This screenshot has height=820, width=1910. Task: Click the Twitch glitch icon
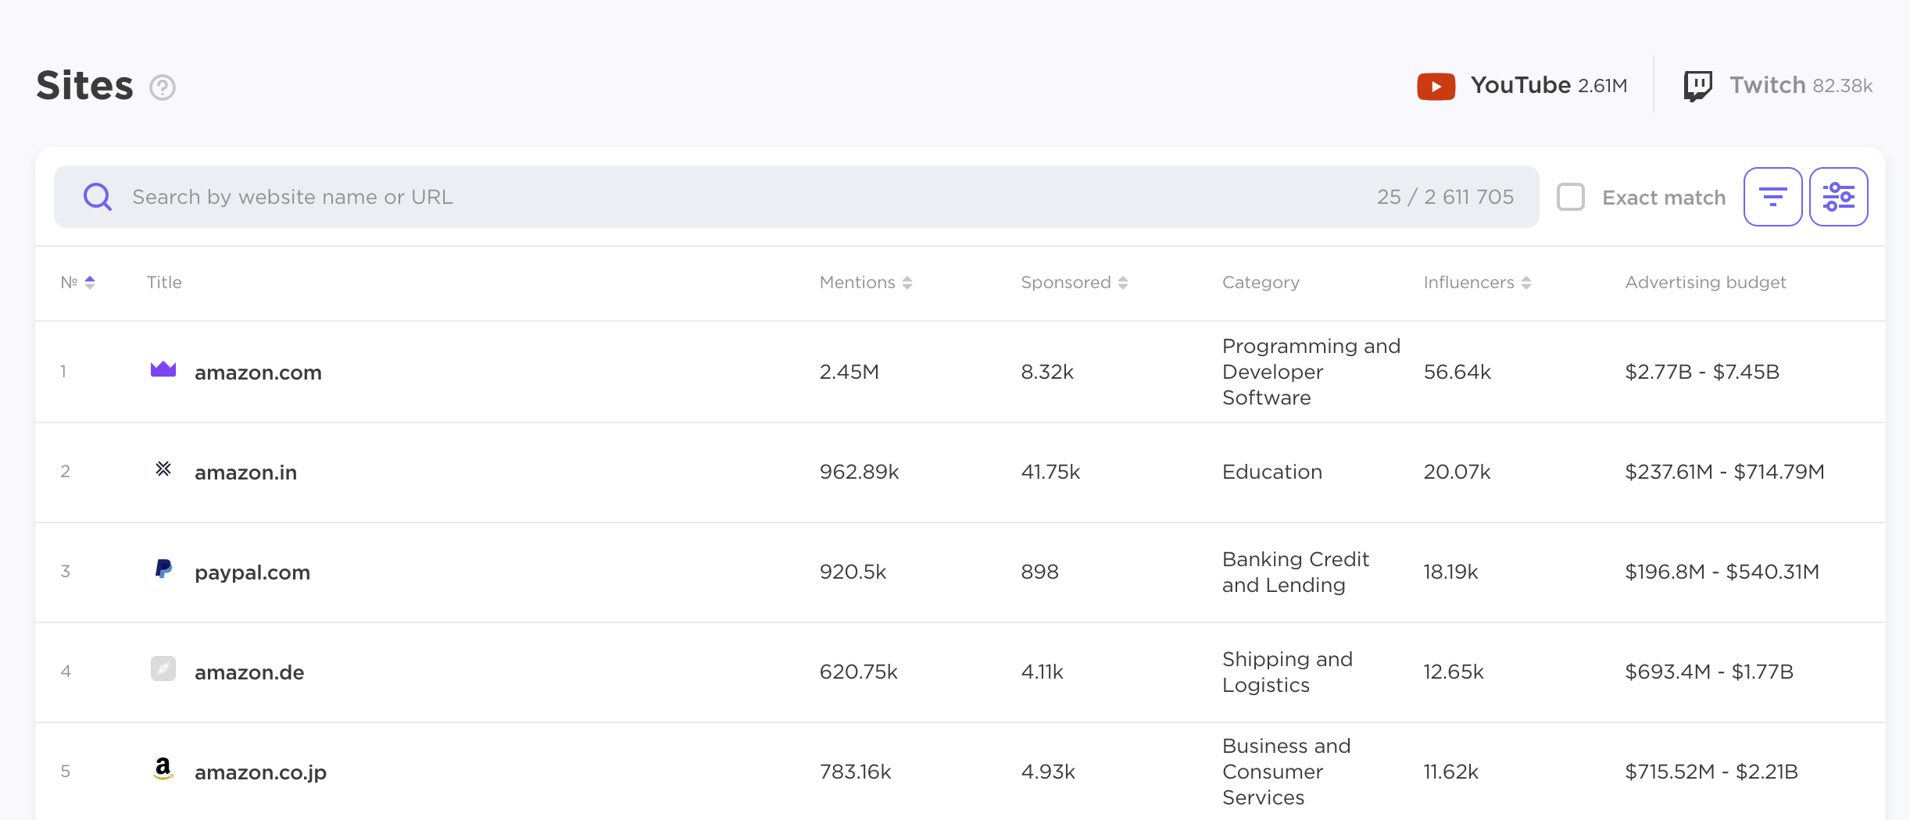(1698, 85)
